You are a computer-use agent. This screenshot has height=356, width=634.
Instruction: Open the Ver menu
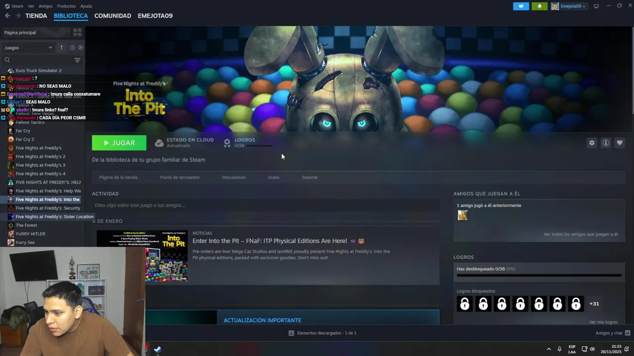[31, 6]
